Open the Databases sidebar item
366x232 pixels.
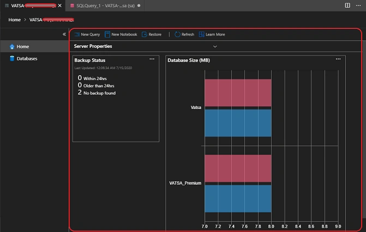pos(34,58)
